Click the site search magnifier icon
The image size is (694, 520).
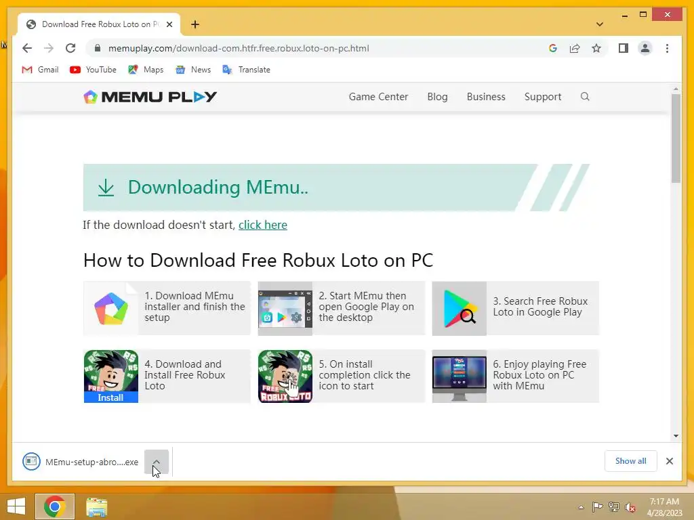[585, 96]
